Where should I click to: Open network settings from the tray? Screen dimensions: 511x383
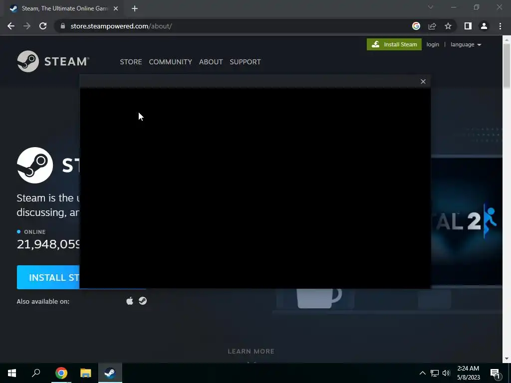435,373
